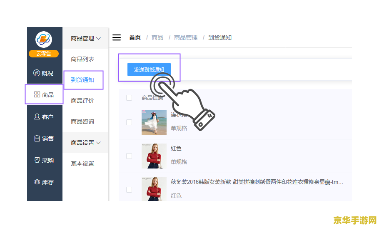Screen dimensions: 379x228
Task: Click 商品 breadcrumb link
Action: click(x=157, y=37)
